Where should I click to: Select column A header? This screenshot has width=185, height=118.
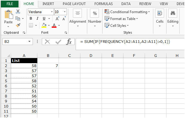(24, 55)
